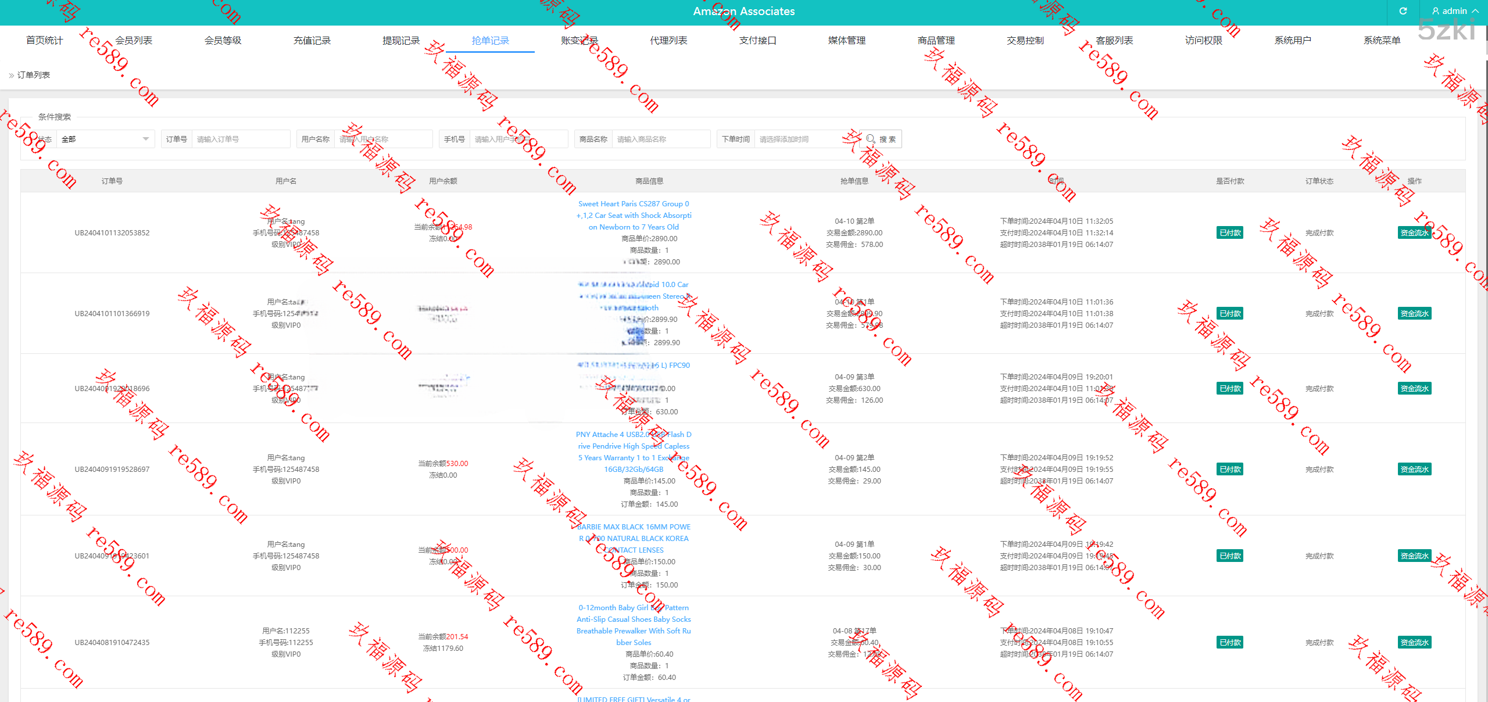Click 资金流水 button for order UB2404081910472435
The width and height of the screenshot is (1488, 702).
coord(1414,642)
